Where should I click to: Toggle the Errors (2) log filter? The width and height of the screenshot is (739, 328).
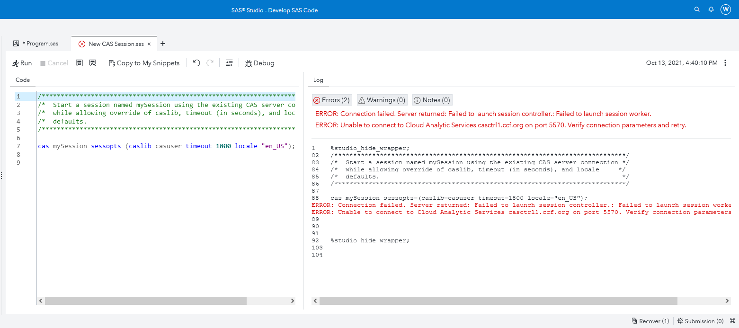(331, 100)
